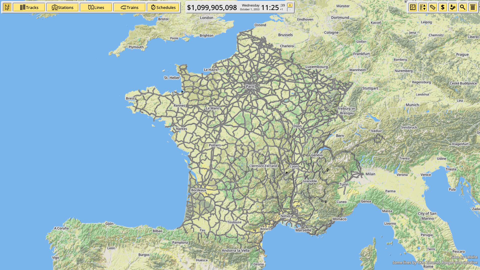Open the tags manager icon
This screenshot has width=480, height=270.
(x=433, y=7)
